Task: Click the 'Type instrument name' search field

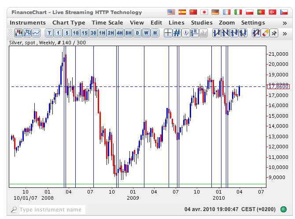Action: click(x=50, y=210)
